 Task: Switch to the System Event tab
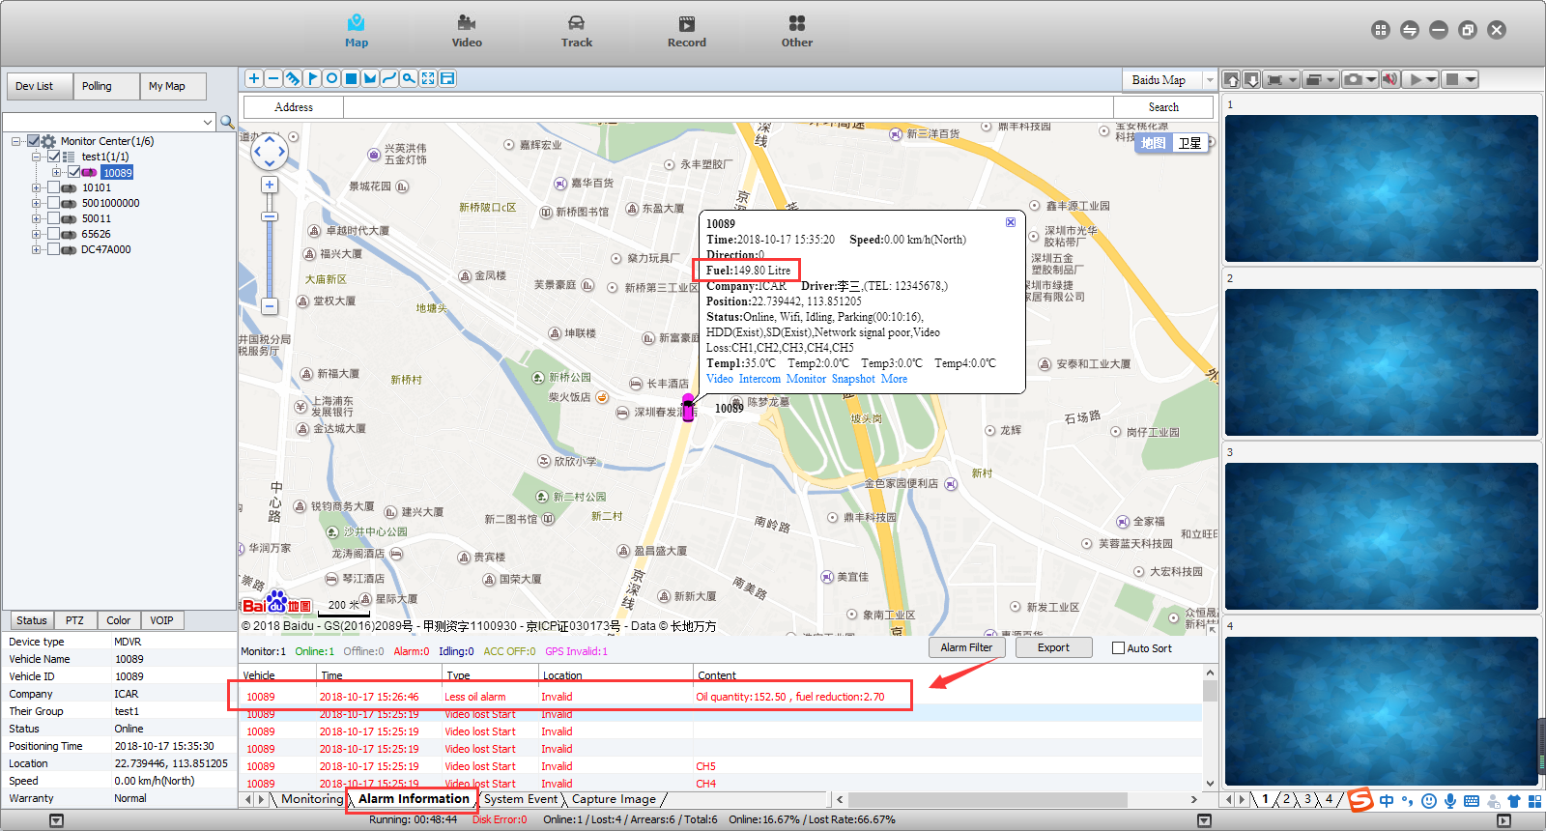pos(521,799)
